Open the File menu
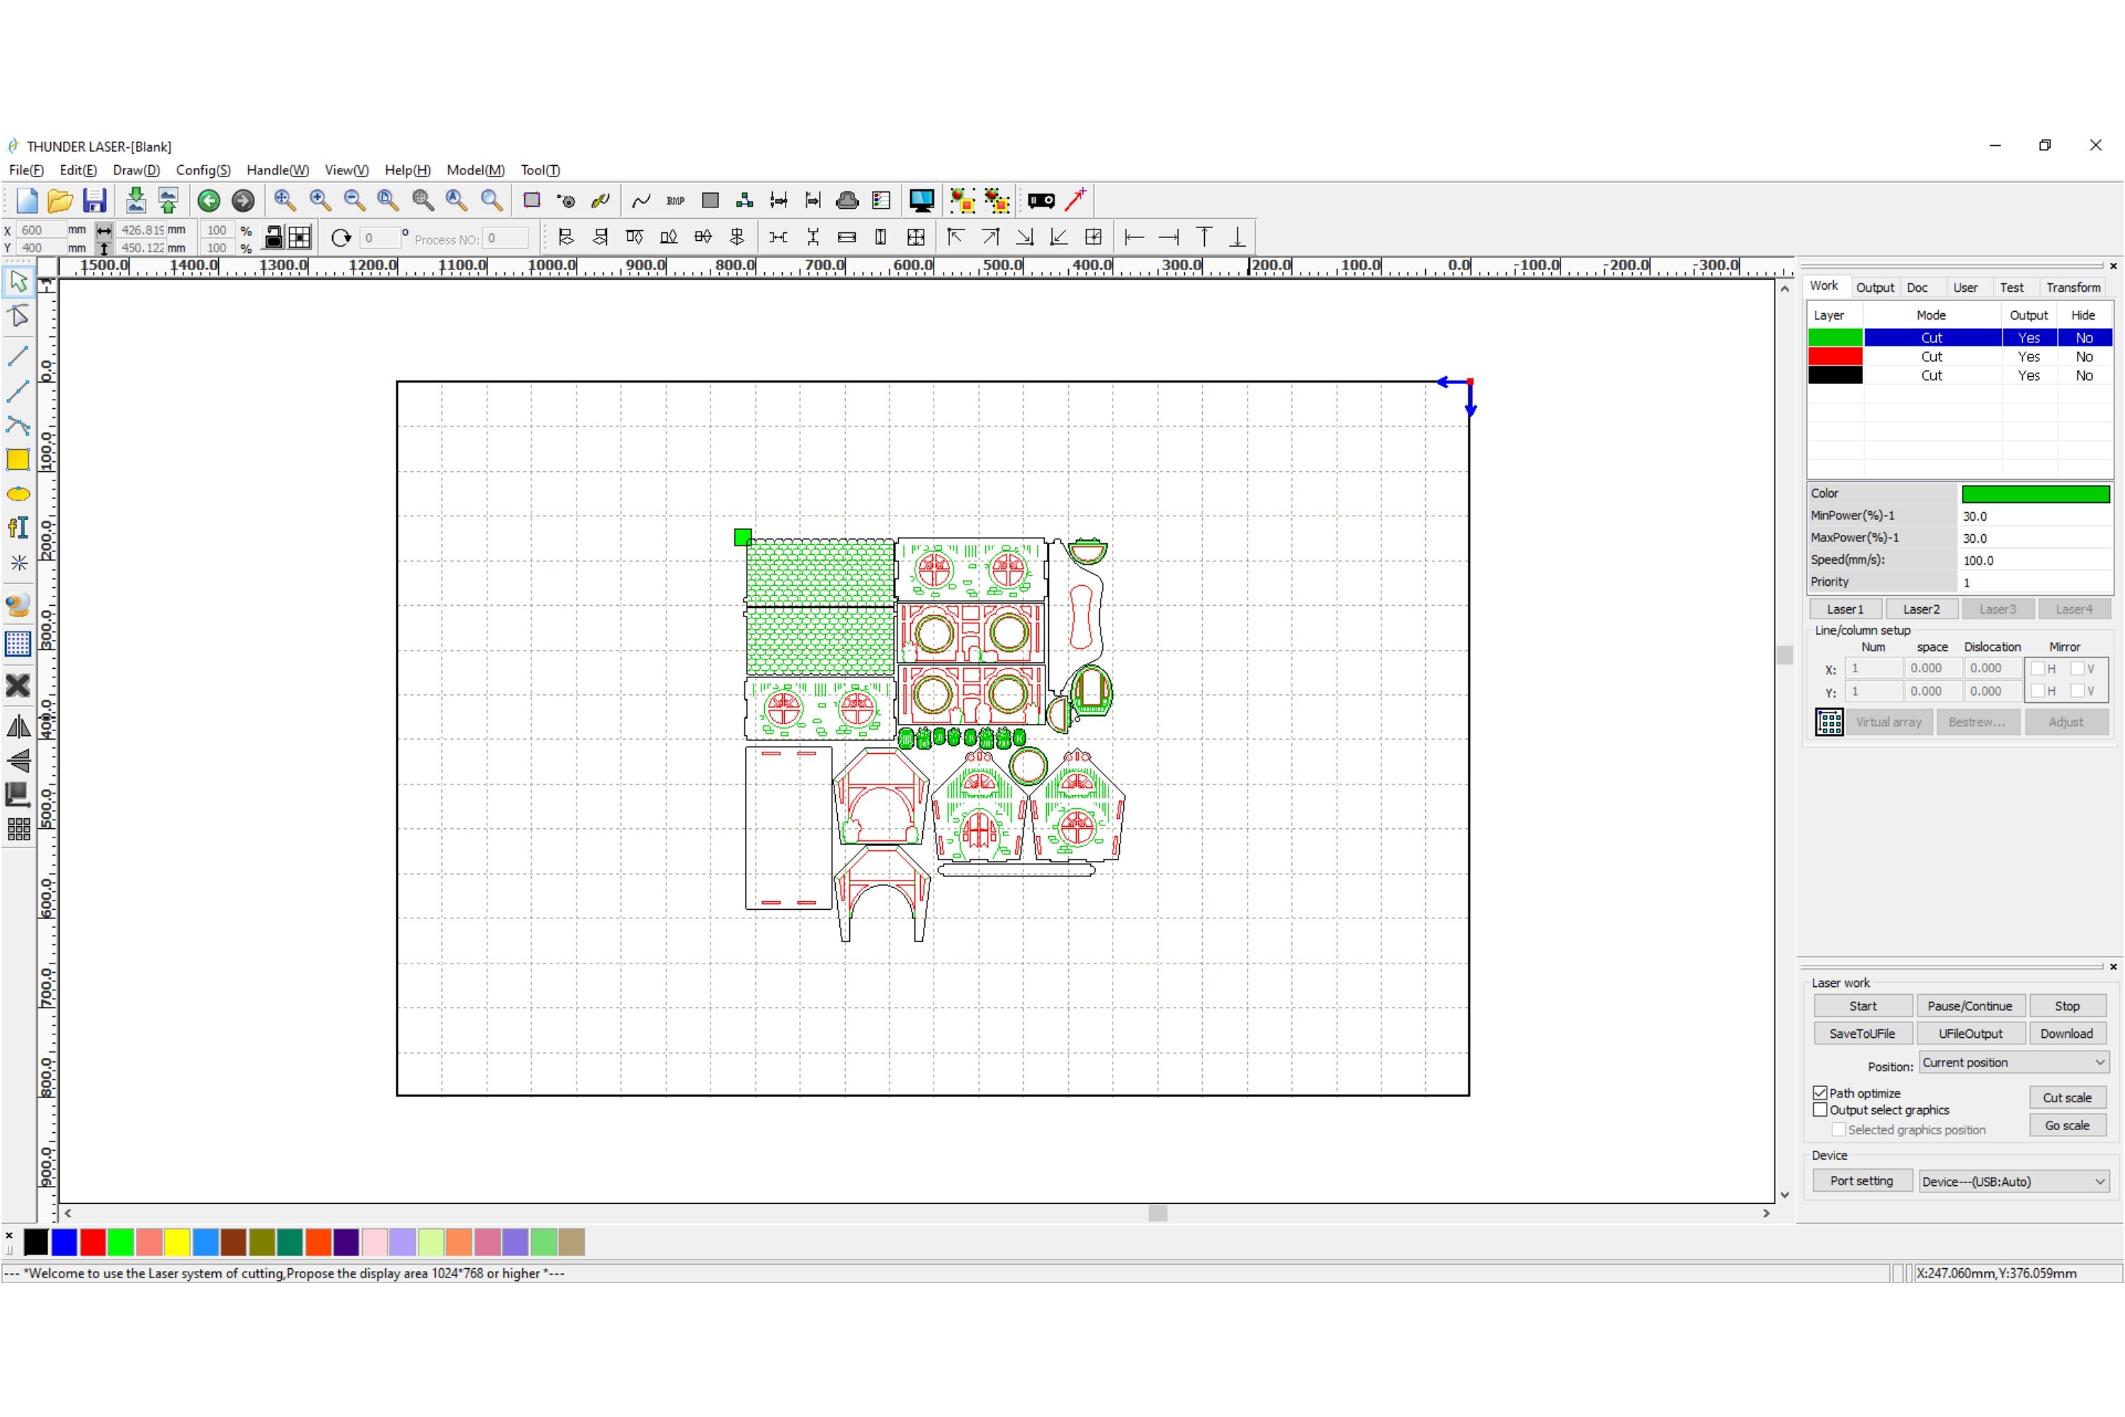This screenshot has height=1417, width=2125. 26,170
